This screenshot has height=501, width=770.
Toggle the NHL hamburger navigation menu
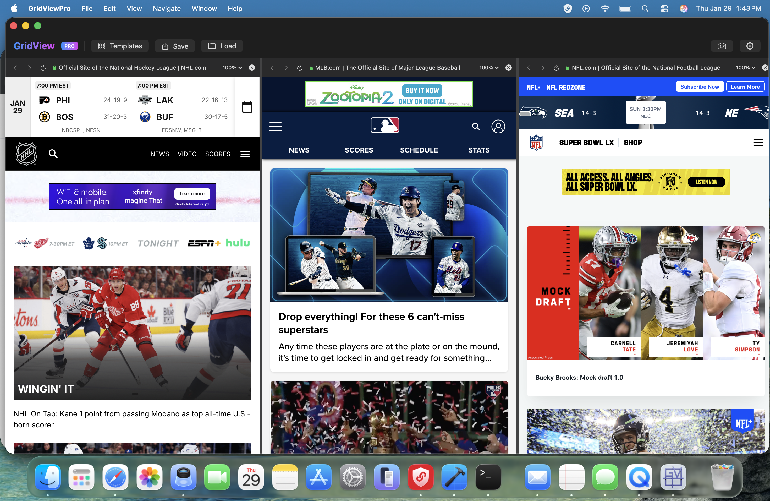[245, 154]
